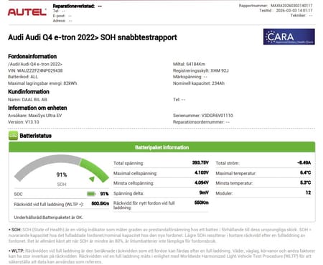The height and width of the screenshot is (265, 323).
Task: Click the AUTEL logo
Action: 27,12
